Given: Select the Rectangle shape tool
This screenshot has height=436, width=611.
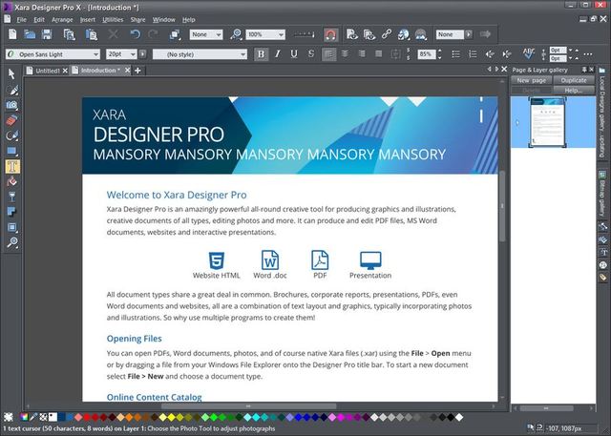Looking at the screenshot, I should [x=12, y=151].
